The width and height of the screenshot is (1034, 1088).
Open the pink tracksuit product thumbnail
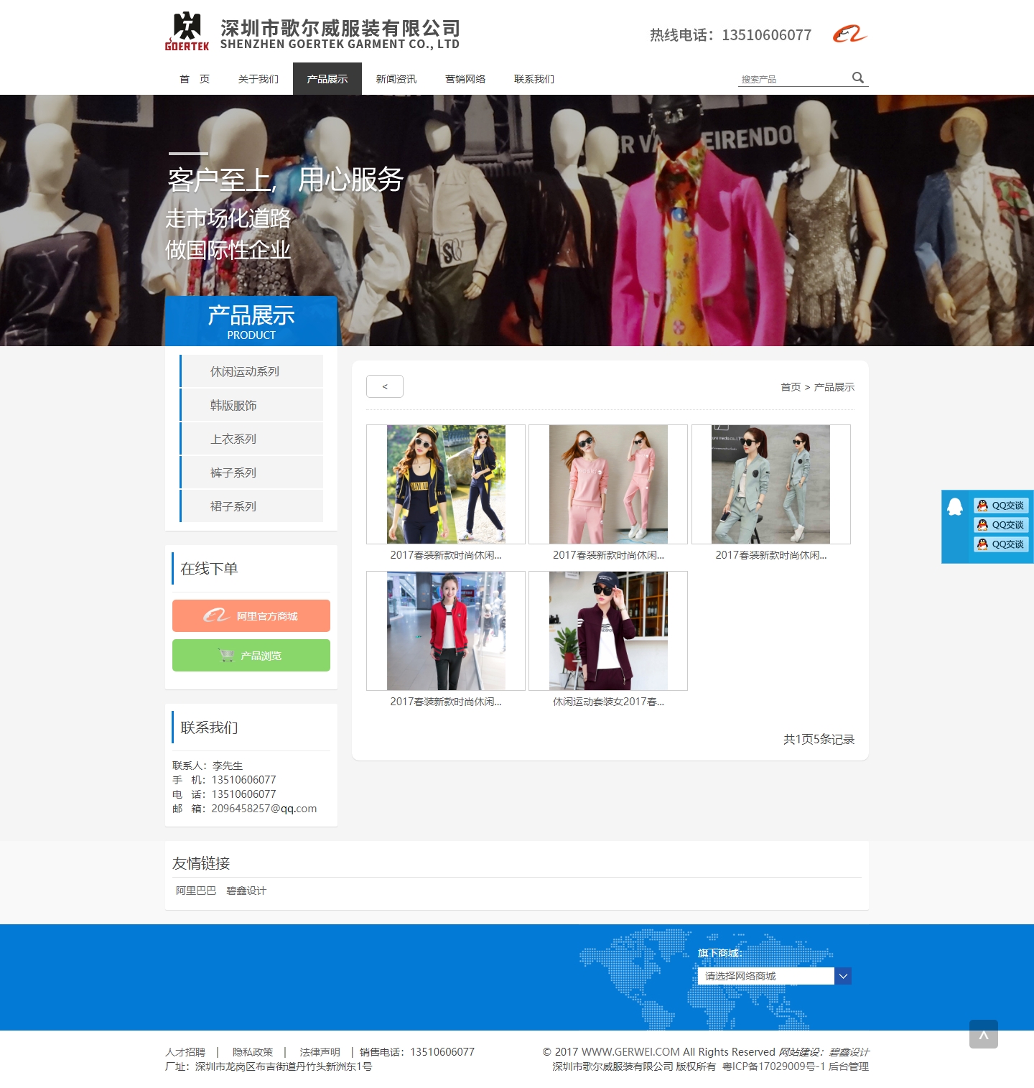[x=608, y=484]
